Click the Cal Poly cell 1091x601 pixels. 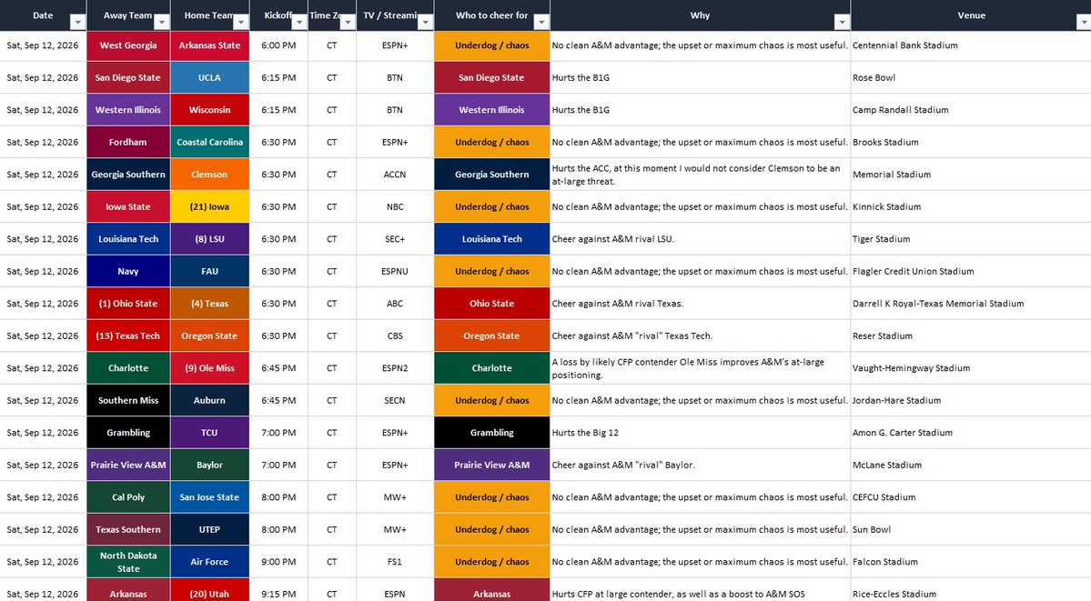[128, 497]
